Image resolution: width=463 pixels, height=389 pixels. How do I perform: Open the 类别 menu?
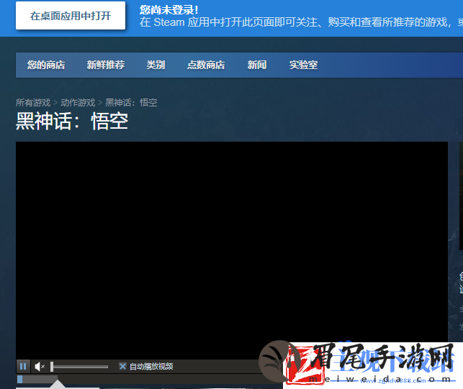click(x=156, y=65)
